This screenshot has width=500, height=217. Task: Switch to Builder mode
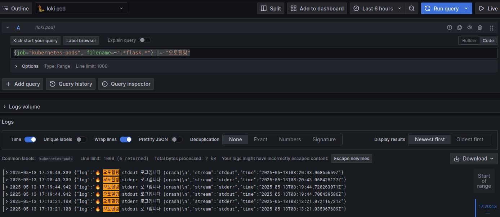click(x=469, y=41)
